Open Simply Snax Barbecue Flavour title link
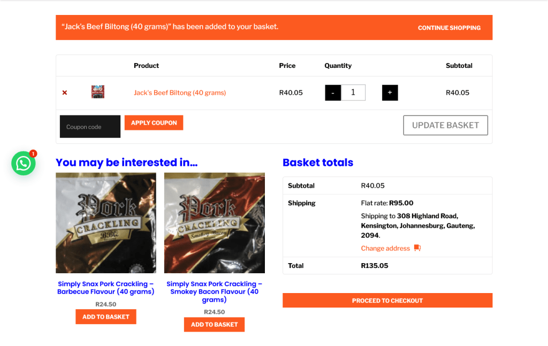 click(x=106, y=288)
